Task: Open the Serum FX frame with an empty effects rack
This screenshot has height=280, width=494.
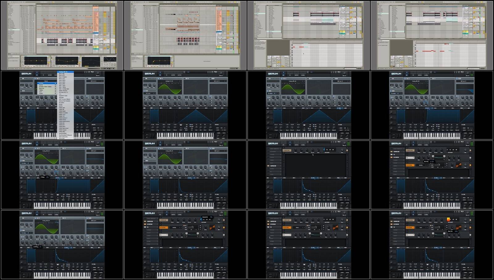Action: [x=309, y=175]
